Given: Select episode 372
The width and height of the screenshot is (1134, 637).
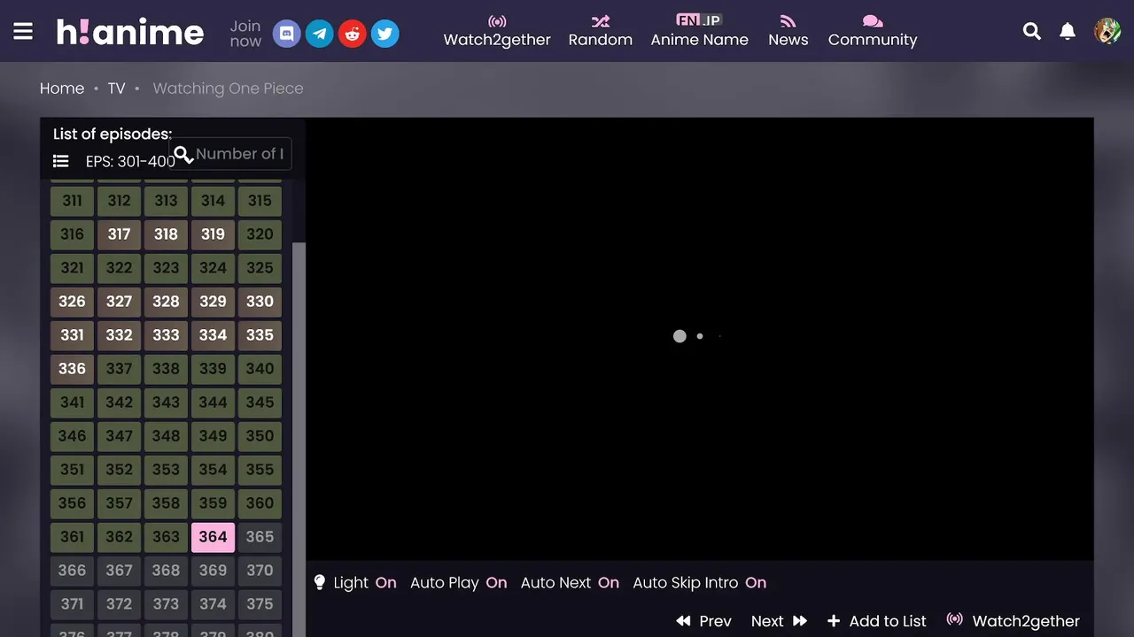Looking at the screenshot, I should (119, 604).
